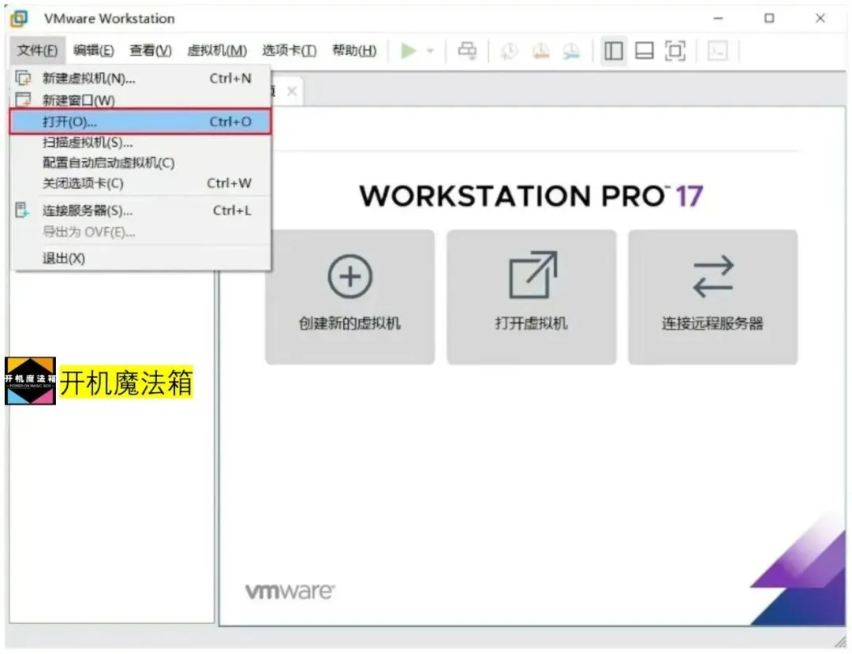Minimize the VMware Workstation window
852x654 pixels.
[719, 18]
